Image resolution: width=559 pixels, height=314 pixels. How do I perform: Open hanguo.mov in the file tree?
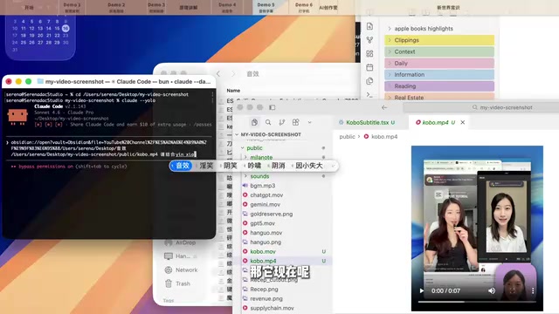266,233
